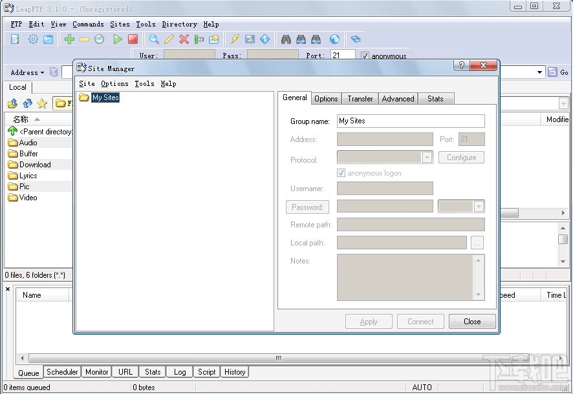Refresh the local directory listing

(x=27, y=103)
